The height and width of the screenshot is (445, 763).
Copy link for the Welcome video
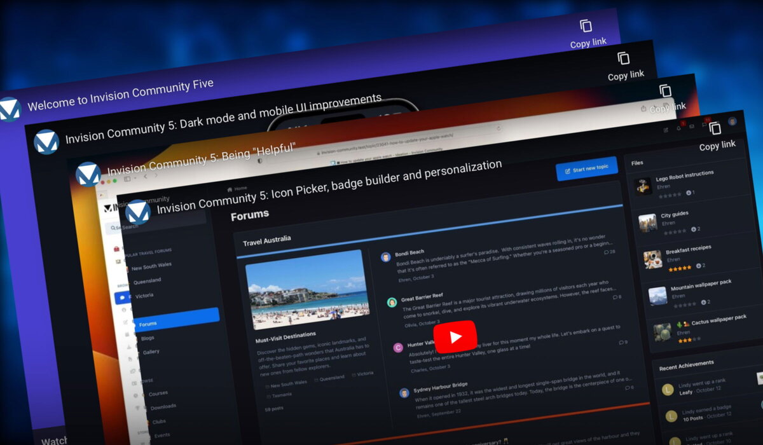coord(588,33)
